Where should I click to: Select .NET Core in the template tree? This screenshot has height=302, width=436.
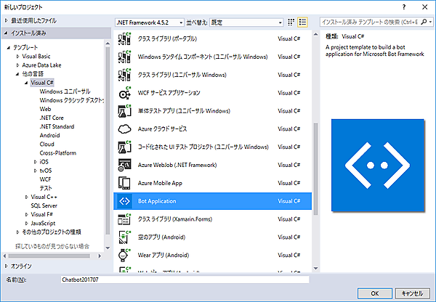click(x=53, y=118)
